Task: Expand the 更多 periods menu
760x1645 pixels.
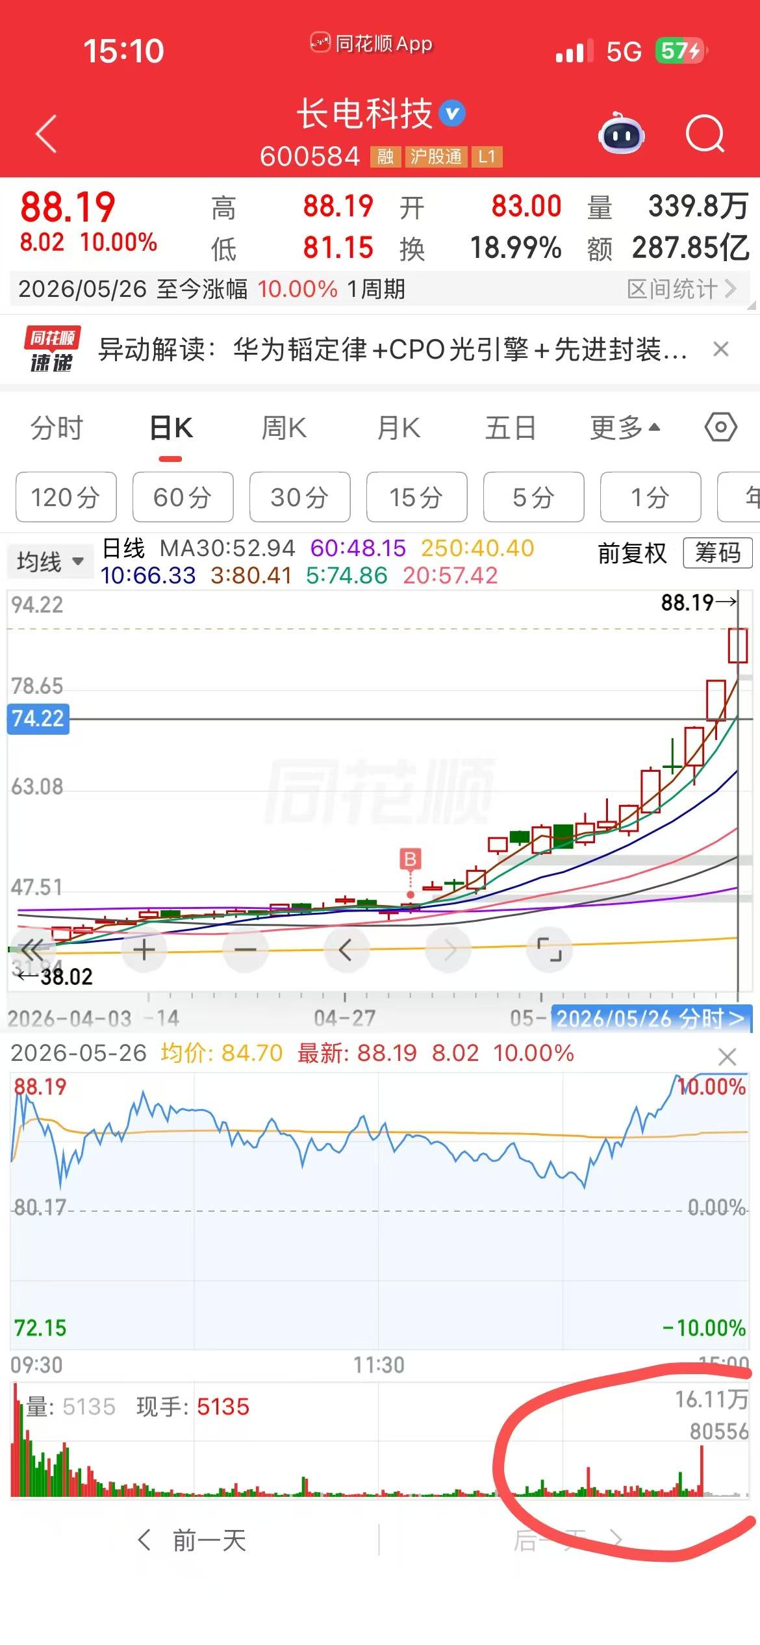Action: (624, 428)
